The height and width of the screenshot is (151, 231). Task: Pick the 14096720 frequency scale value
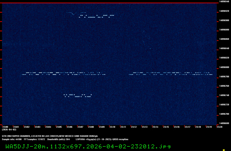click(224, 105)
